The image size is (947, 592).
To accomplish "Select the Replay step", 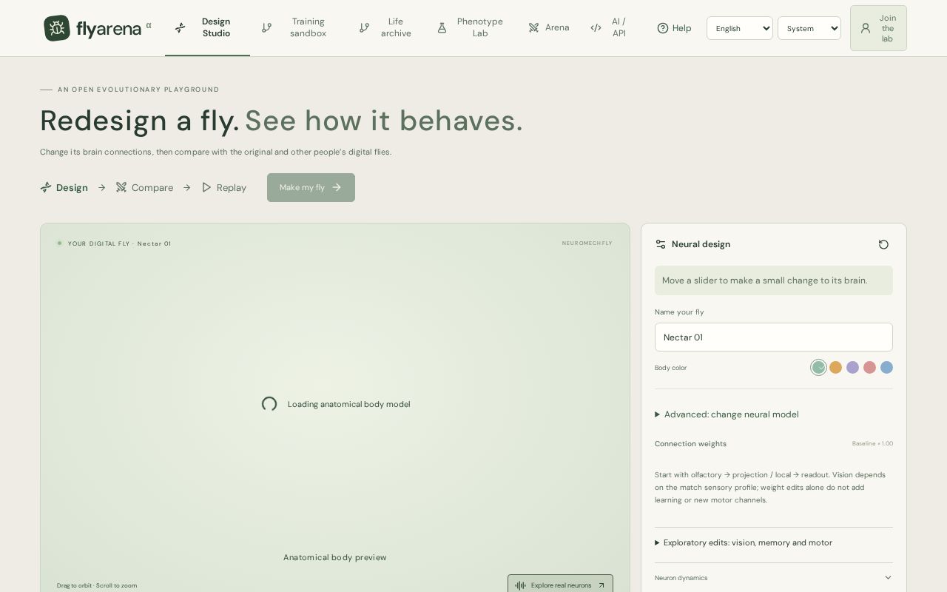I will [x=224, y=188].
